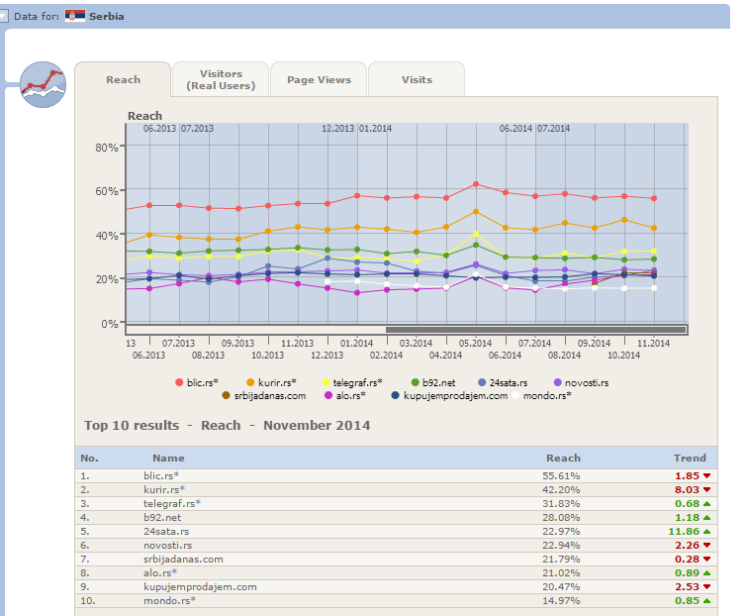Switch to Visitors (Real Users) tab
Image resolution: width=746 pixels, height=616 pixels.
[x=221, y=79]
